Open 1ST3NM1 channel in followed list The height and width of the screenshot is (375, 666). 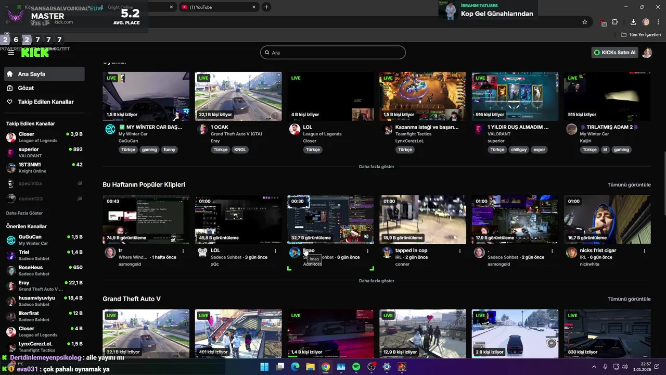click(44, 168)
